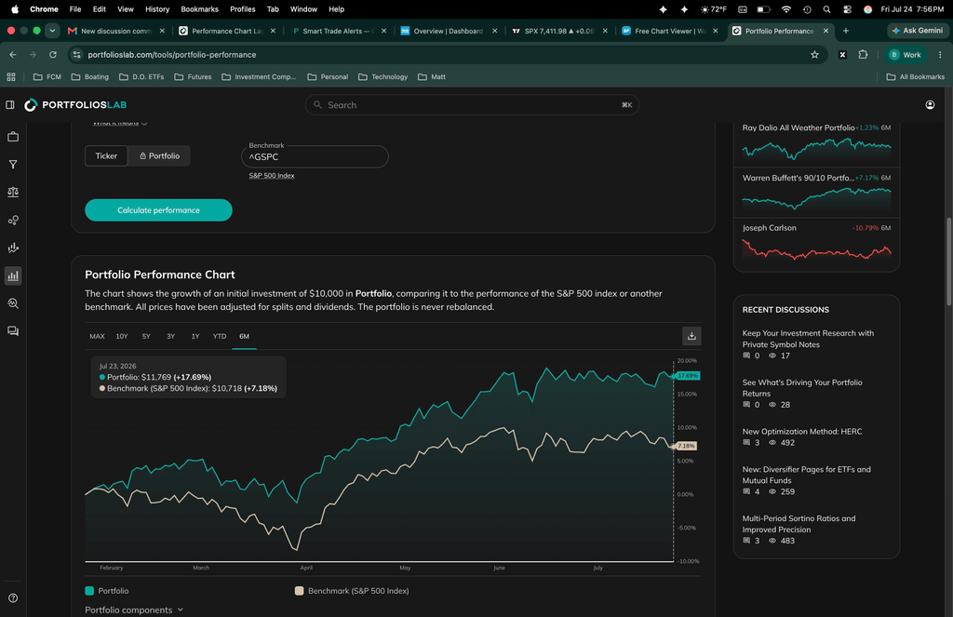953x617 pixels.
Task: Open the balance scale comparison sidebar icon
Action: coord(13,192)
